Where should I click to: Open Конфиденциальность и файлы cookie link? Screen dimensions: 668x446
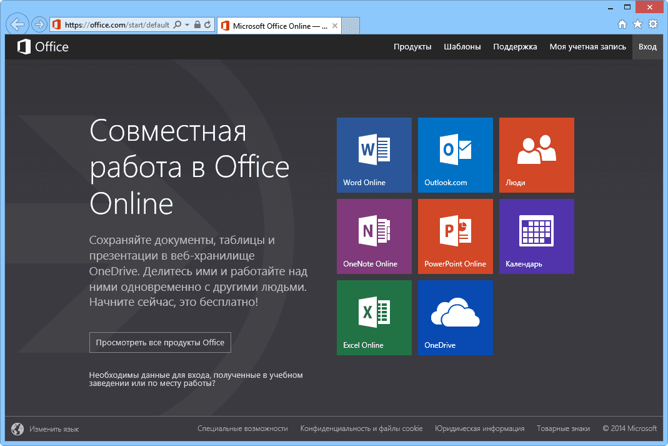[x=361, y=428]
